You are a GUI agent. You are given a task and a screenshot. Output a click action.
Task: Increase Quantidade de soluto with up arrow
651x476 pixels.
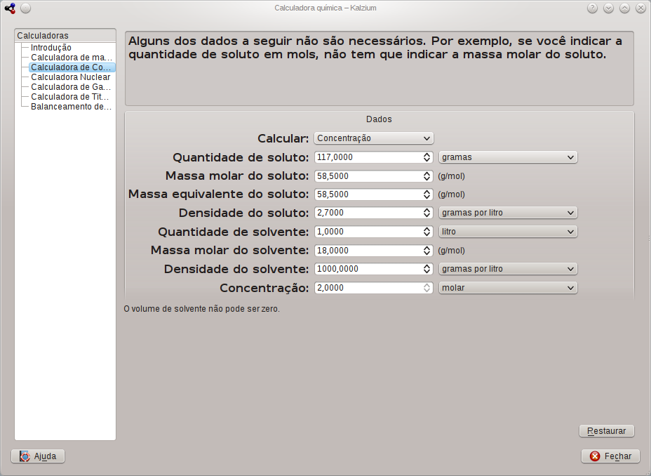tap(427, 154)
